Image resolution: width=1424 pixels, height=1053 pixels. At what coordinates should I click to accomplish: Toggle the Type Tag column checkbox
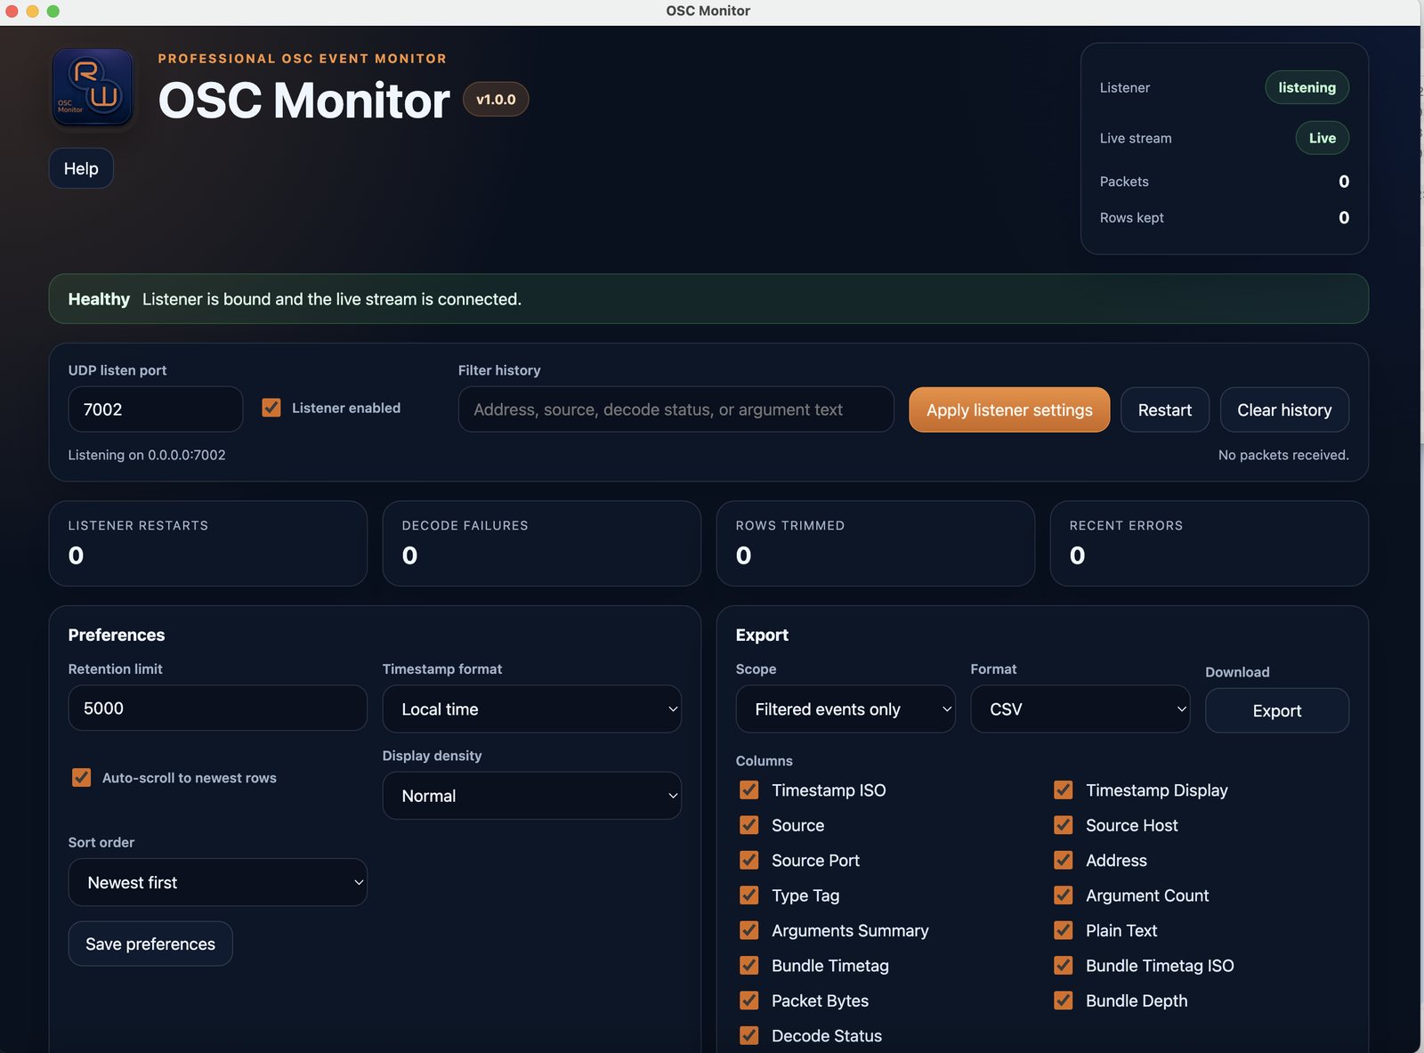pos(749,895)
